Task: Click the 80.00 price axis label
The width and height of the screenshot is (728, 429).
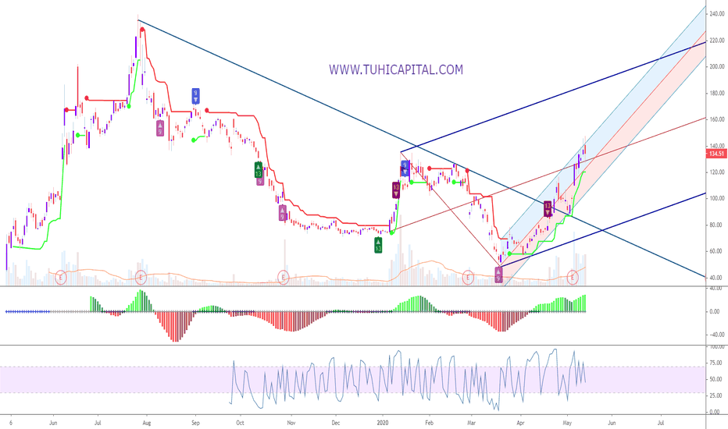Action: click(717, 225)
